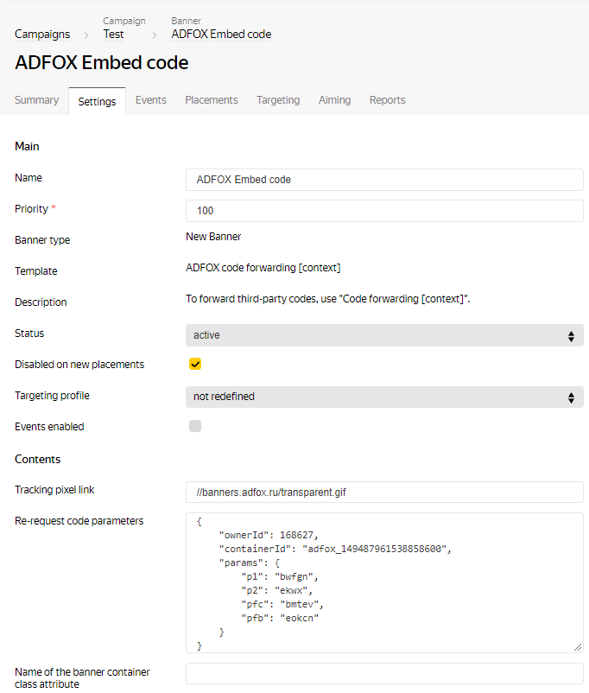Open the Reports tab
Image resolution: width=589 pixels, height=693 pixels.
point(387,100)
